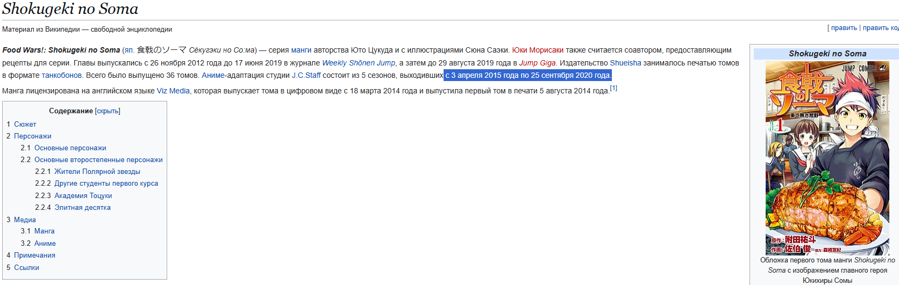Open the 'манги' link in the intro
This screenshot has width=899, height=285.
(x=301, y=50)
